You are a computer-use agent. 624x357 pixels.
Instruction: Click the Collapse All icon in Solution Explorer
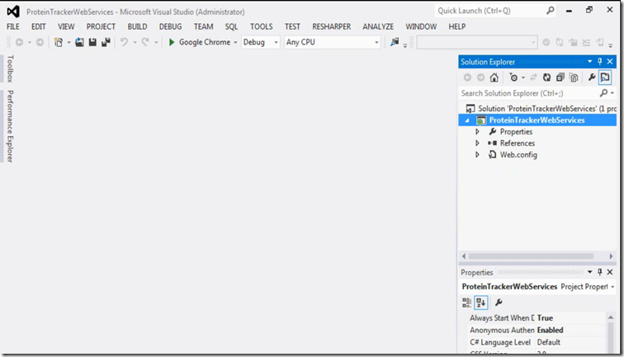tap(560, 78)
